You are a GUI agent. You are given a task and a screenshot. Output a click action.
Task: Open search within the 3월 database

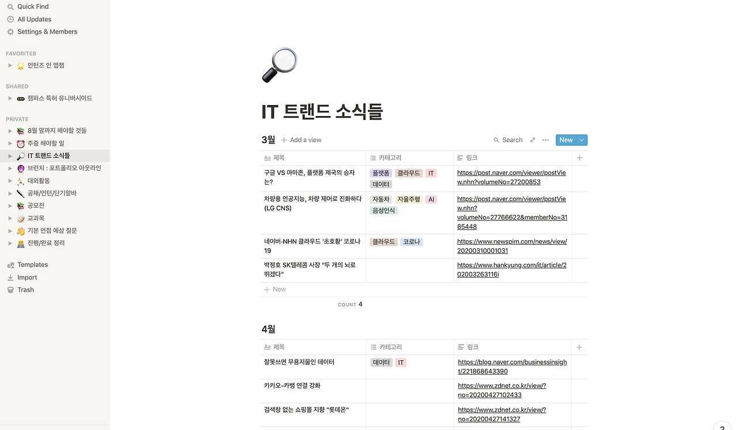(507, 140)
